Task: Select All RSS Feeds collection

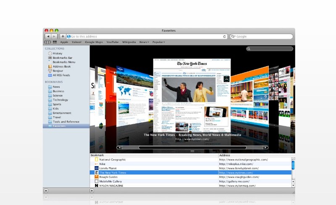Action: [61, 75]
